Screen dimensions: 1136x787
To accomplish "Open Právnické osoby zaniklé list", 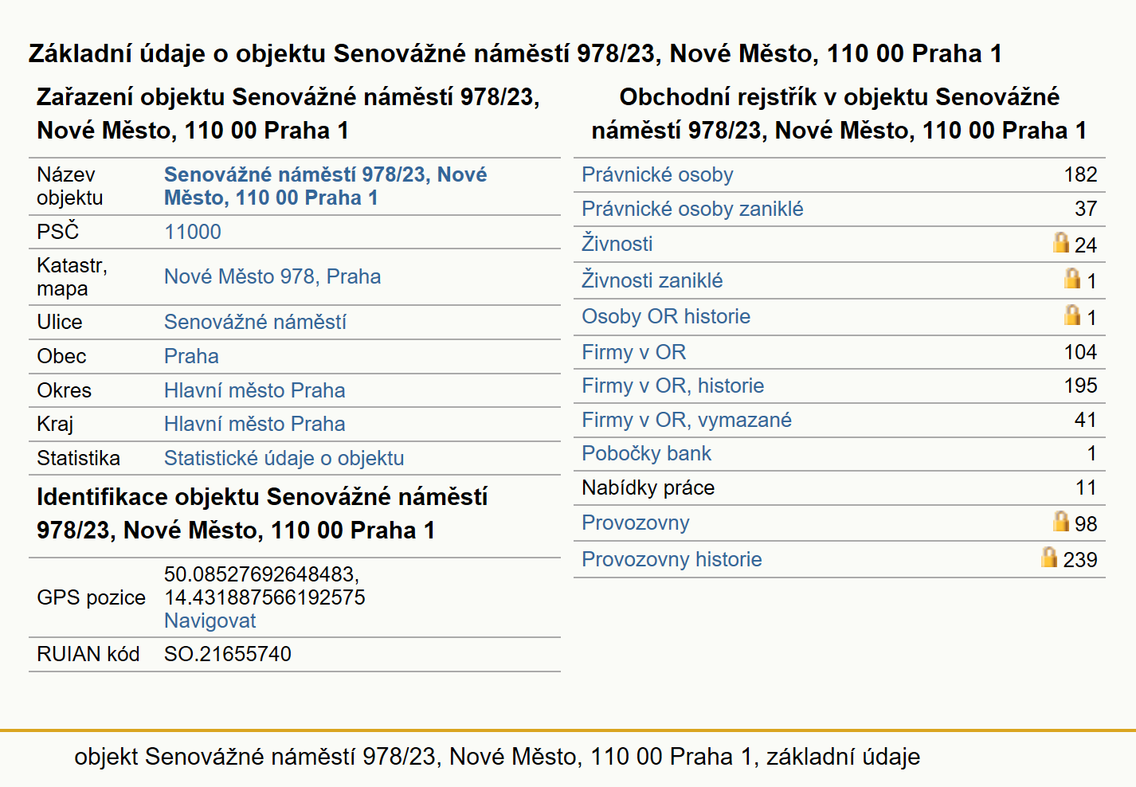I will 692,209.
